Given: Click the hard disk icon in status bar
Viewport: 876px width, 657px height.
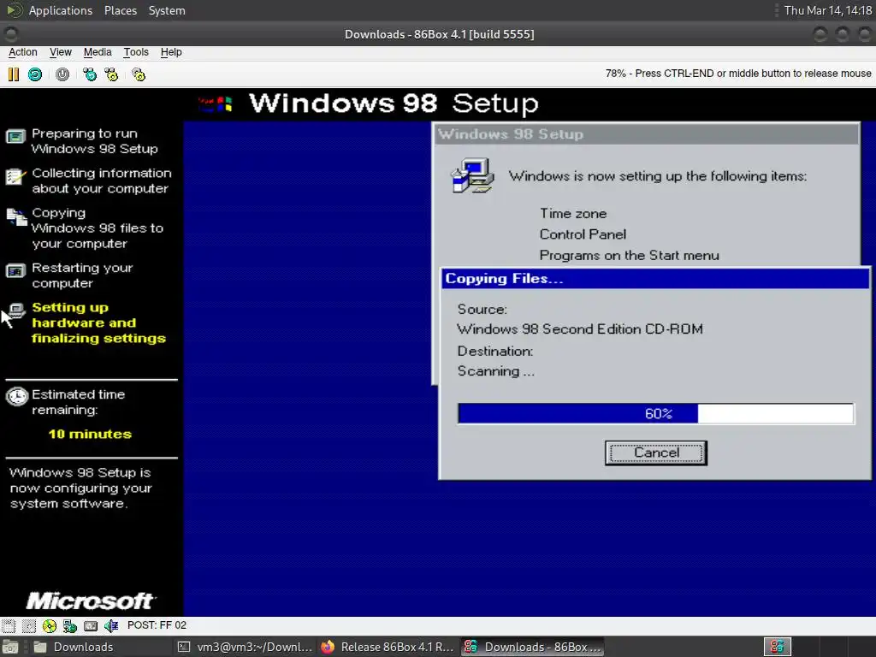Looking at the screenshot, I should tap(91, 625).
